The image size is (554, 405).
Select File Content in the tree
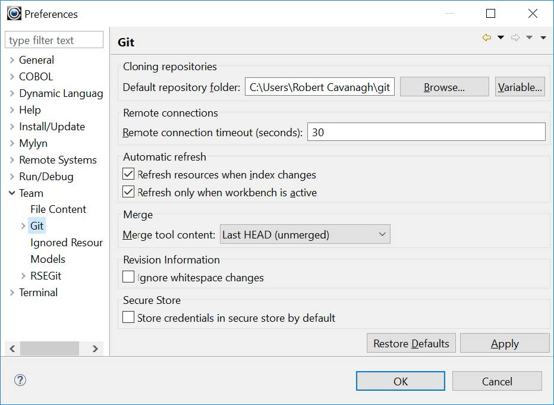point(58,209)
